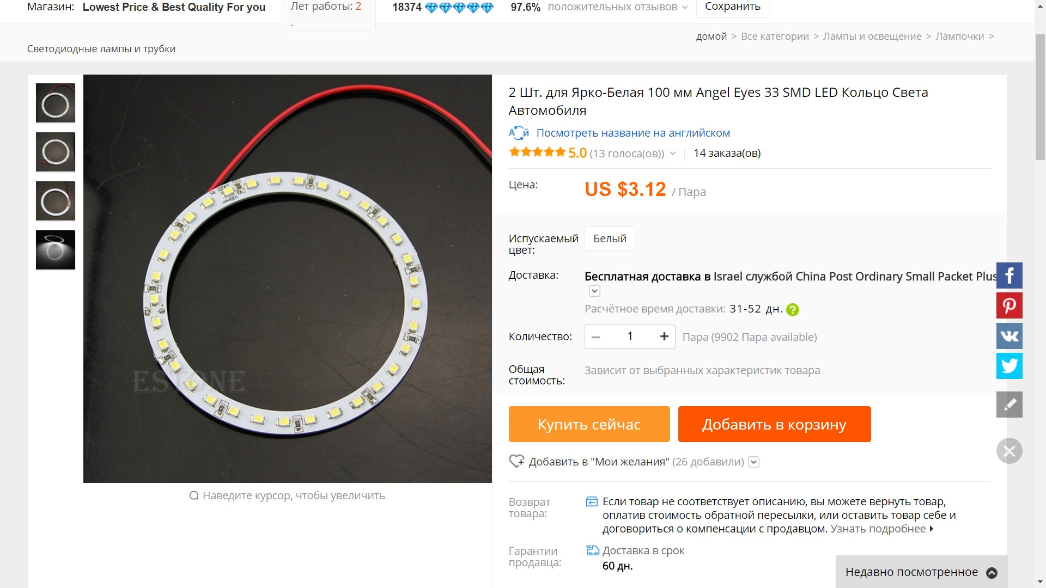1046x588 pixels.
Task: Select the Белый color option
Action: (x=610, y=238)
